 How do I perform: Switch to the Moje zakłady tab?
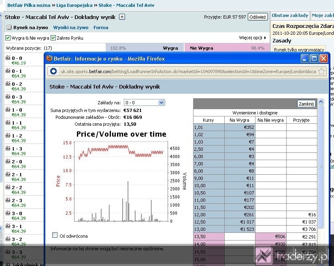(323, 15)
